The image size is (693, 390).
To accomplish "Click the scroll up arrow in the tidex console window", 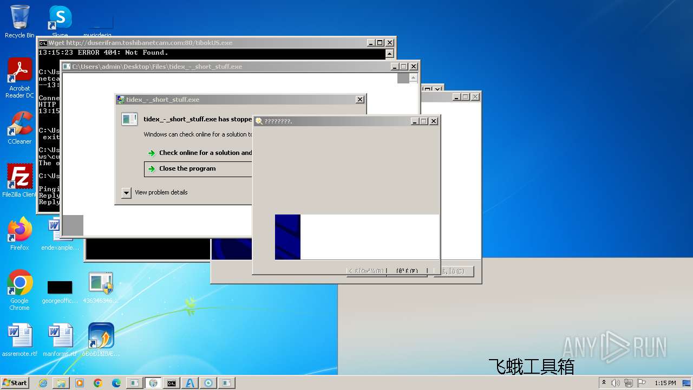I will [x=414, y=78].
